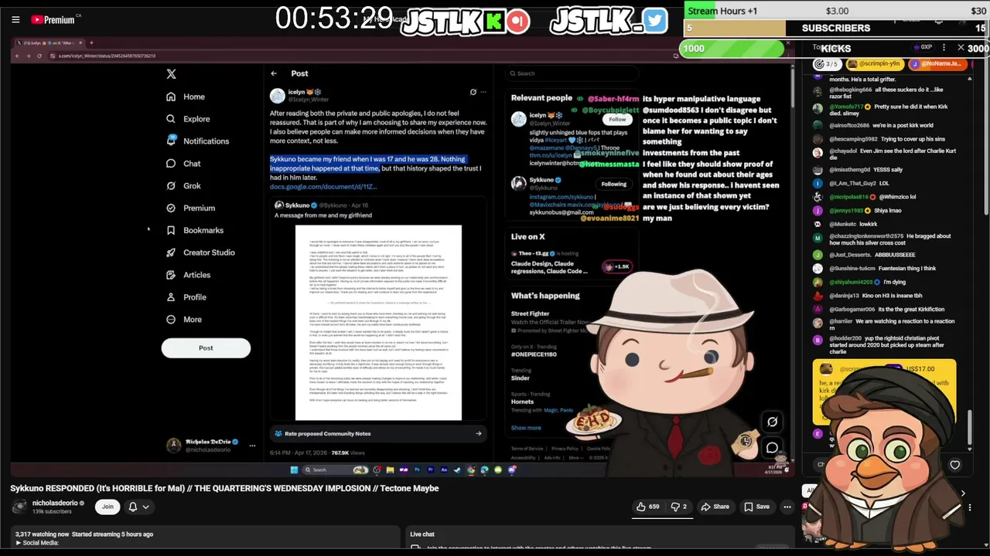Viewport: 990px width, 556px height.
Task: Save the video to a playlist
Action: coord(756,507)
